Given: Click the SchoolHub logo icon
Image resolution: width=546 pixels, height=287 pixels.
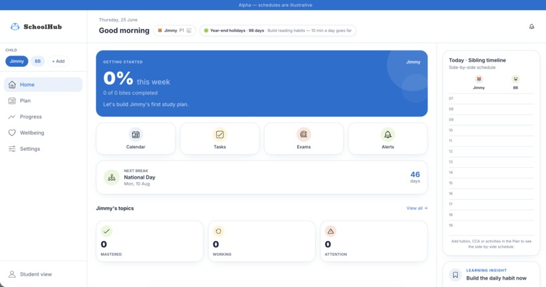Looking at the screenshot, I should point(15,27).
